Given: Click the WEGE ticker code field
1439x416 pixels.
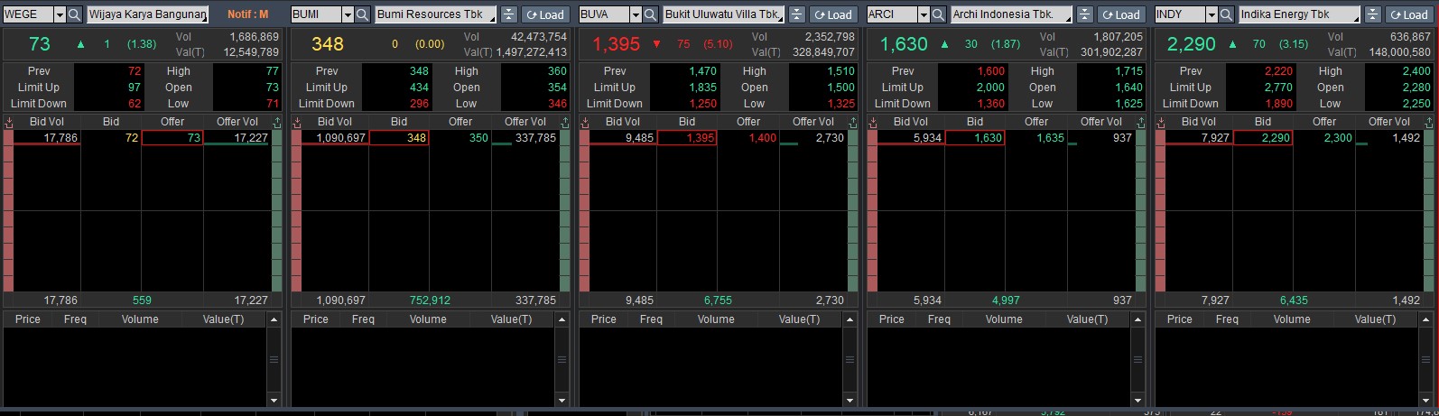Looking at the screenshot, I should 28,14.
